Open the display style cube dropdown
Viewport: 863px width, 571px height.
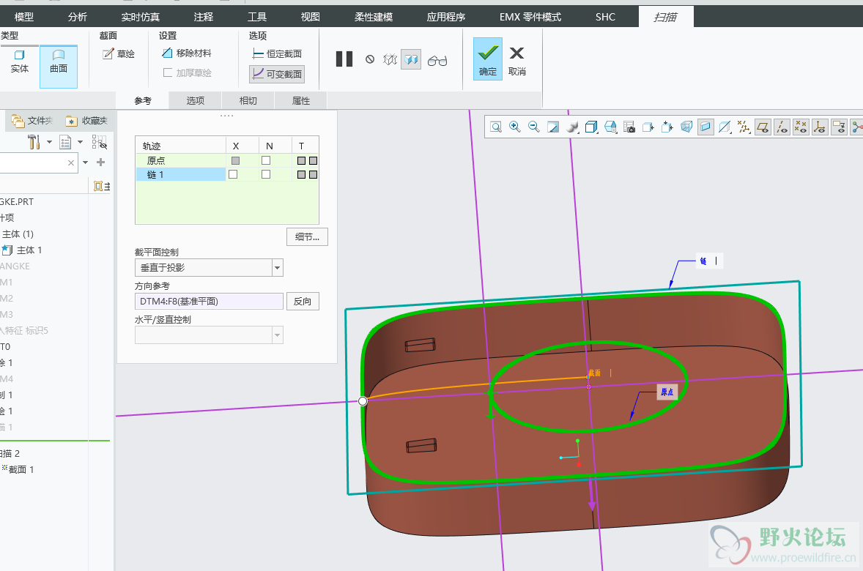591,127
